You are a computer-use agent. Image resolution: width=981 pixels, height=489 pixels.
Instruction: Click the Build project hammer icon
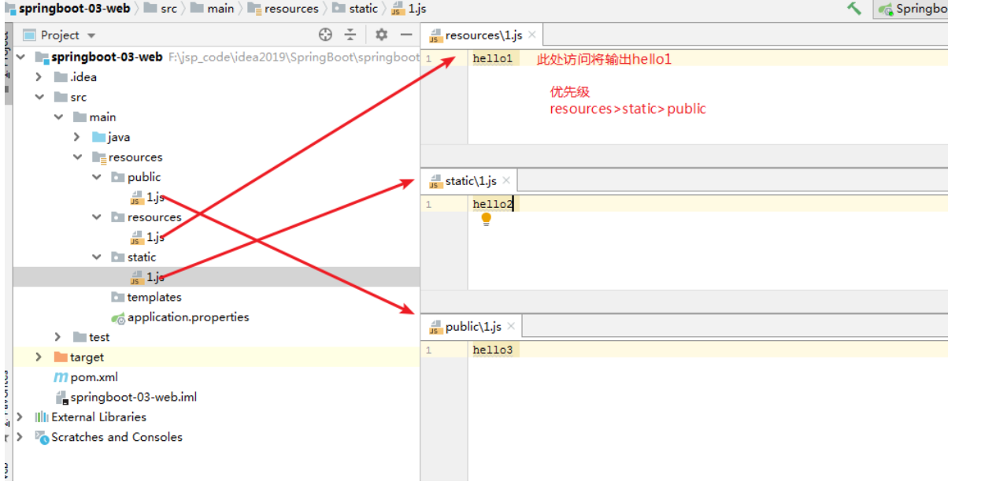click(x=854, y=9)
